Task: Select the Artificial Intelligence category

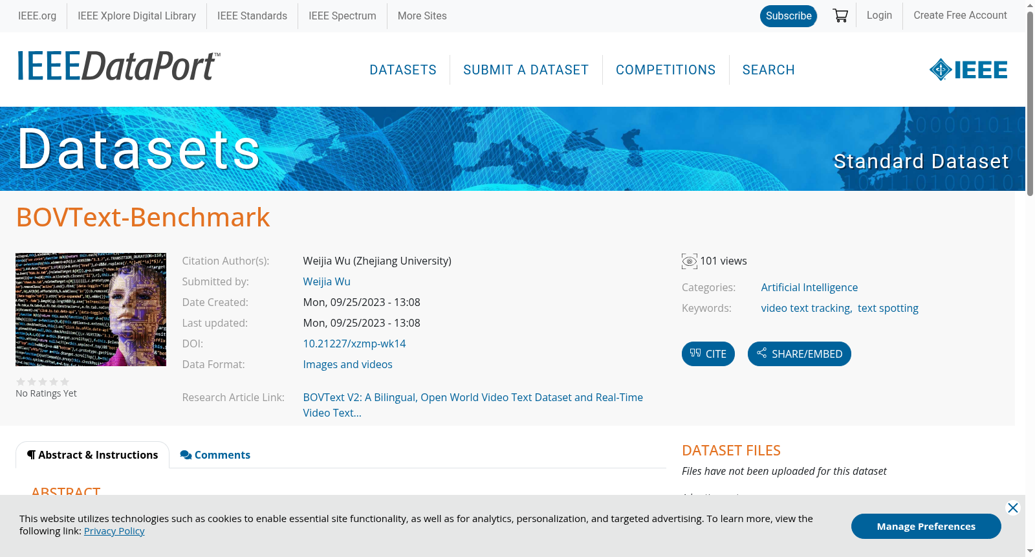Action: (x=809, y=287)
